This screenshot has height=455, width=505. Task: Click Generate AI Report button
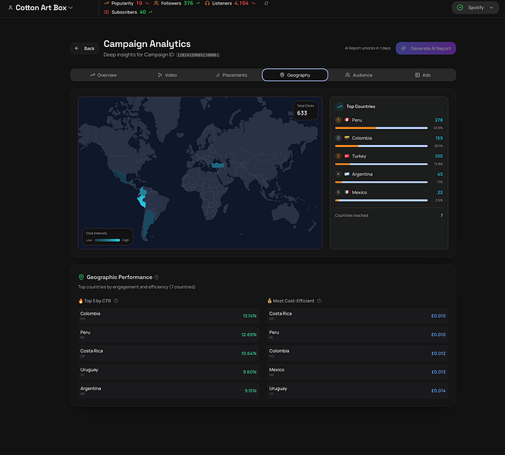[x=425, y=49]
